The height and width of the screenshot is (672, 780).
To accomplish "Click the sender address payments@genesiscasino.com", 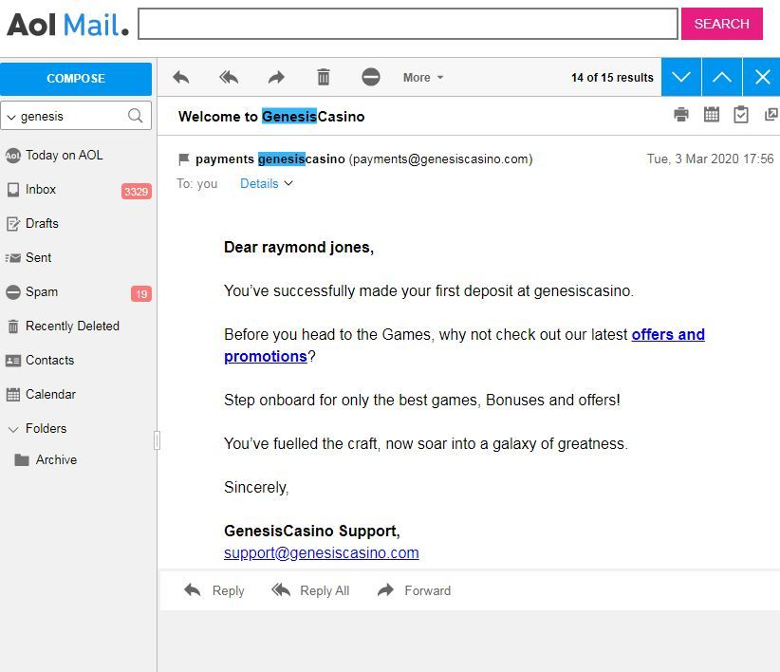I will pyautogui.click(x=440, y=159).
